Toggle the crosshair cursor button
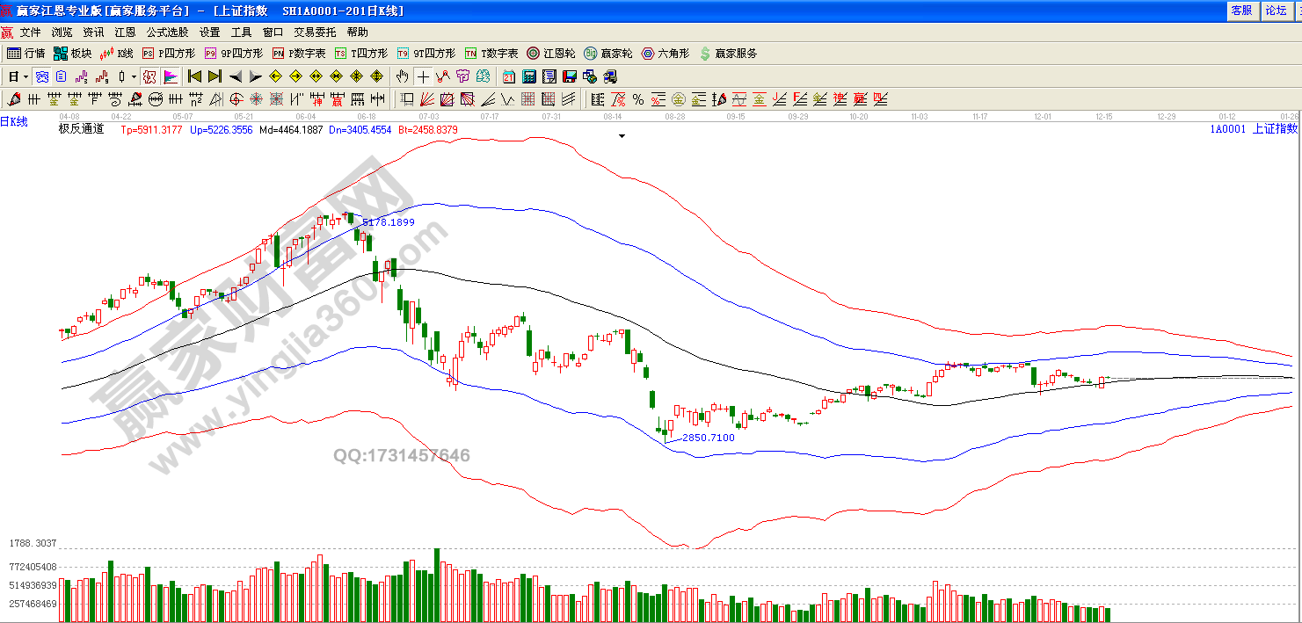 [423, 76]
